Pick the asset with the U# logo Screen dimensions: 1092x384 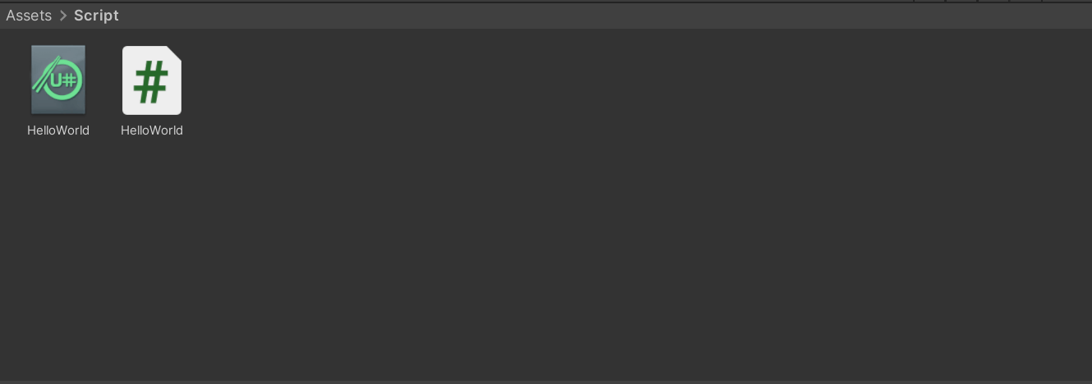[x=58, y=80]
